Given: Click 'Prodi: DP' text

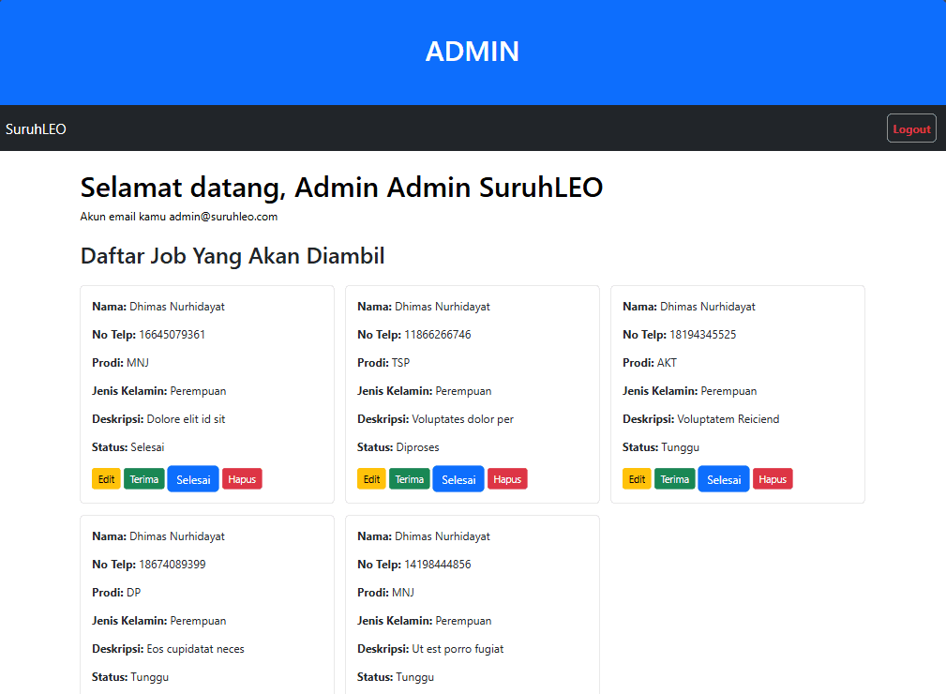Looking at the screenshot, I should 116,593.
